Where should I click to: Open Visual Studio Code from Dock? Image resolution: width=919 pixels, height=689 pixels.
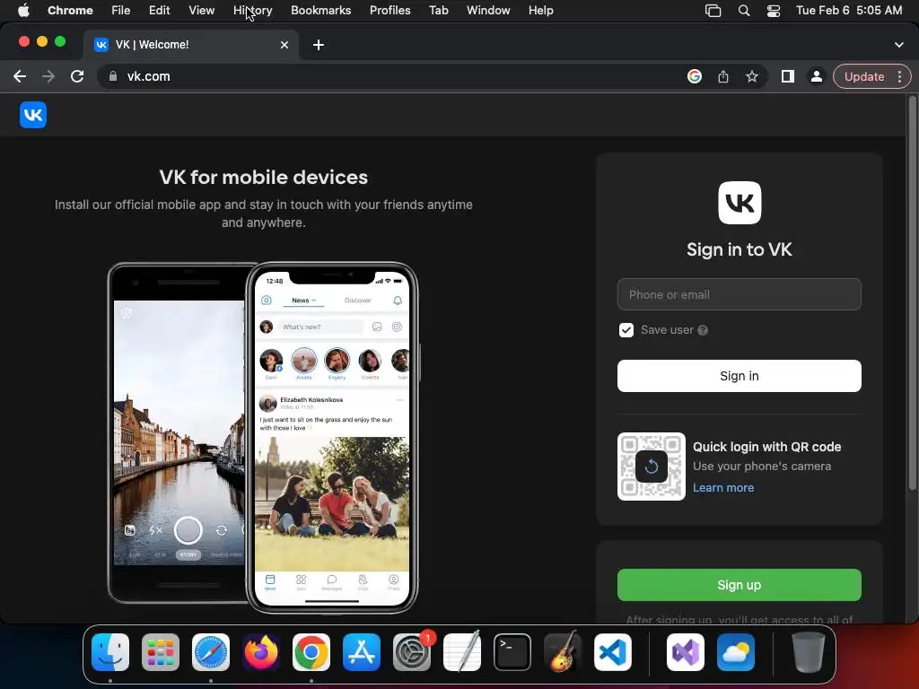tap(612, 652)
